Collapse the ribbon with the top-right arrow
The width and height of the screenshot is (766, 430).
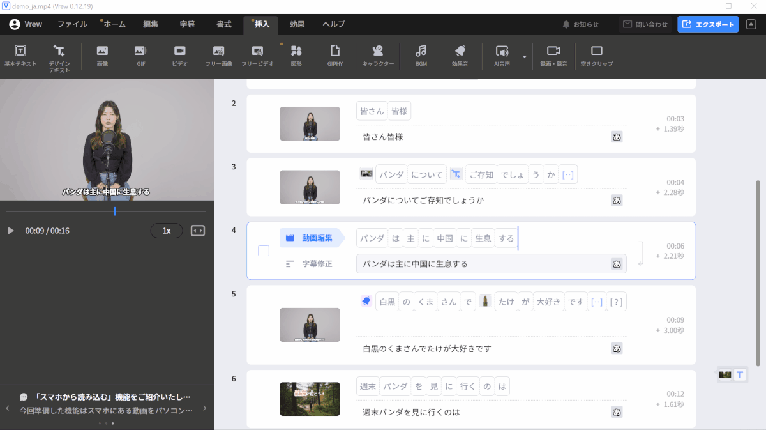tap(751, 24)
